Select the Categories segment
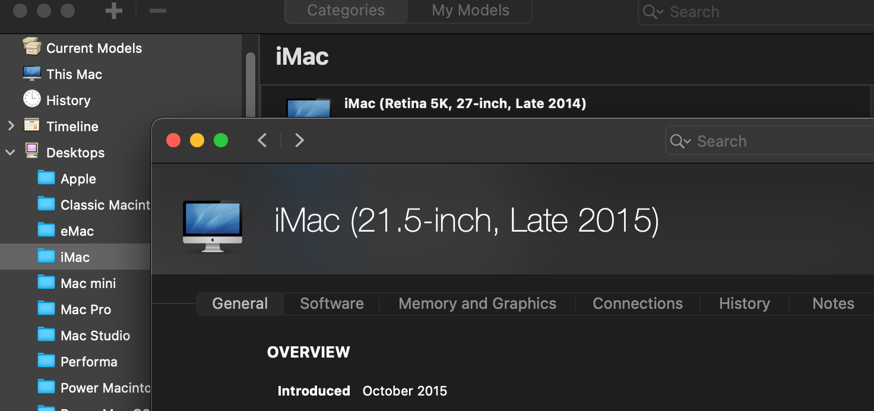Image resolution: width=874 pixels, height=411 pixels. click(x=346, y=10)
